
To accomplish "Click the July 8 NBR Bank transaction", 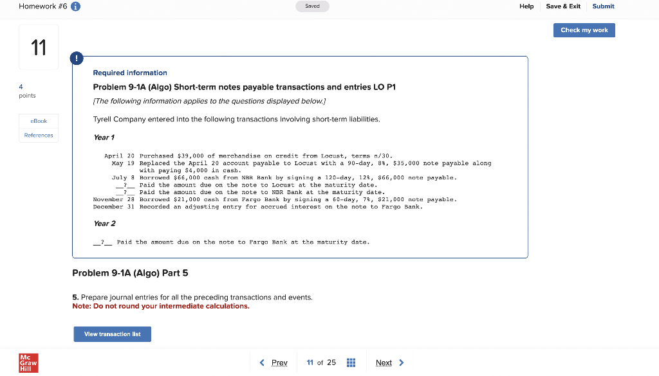I will tap(284, 177).
